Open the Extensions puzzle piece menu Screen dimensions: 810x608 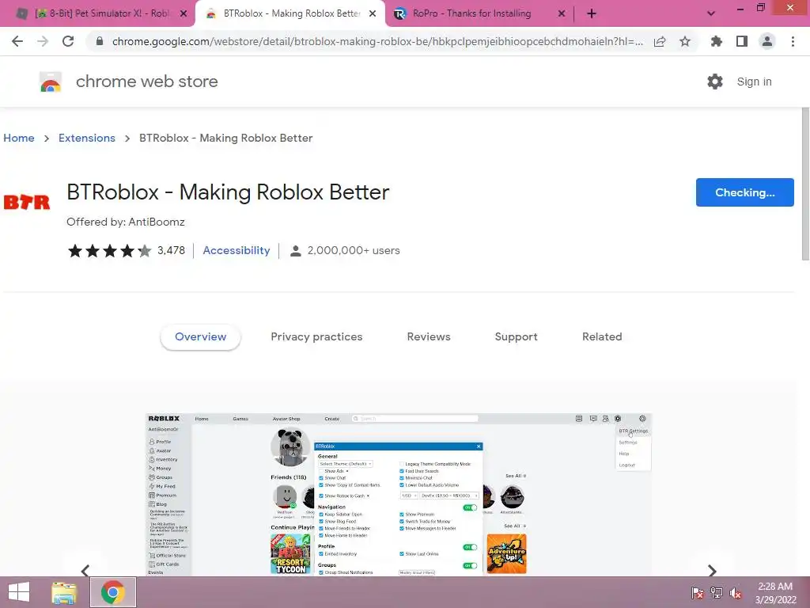click(716, 41)
